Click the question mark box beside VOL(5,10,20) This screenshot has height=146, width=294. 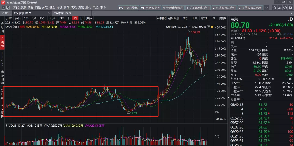(x=6, y=125)
